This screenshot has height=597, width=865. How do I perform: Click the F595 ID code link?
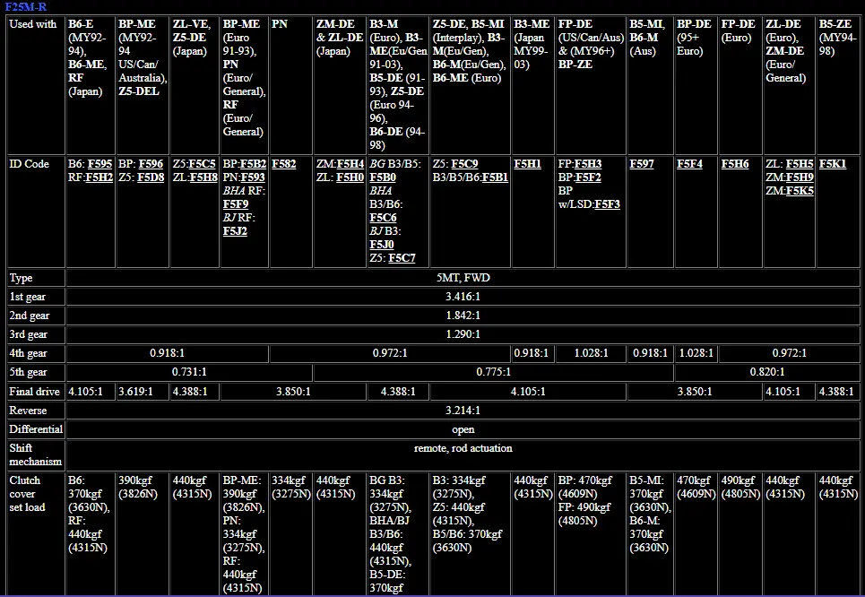[x=99, y=164]
